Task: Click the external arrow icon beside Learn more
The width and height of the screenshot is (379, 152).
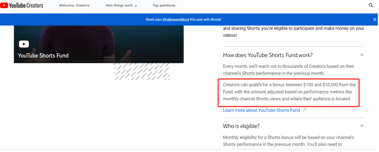Action: [x=304, y=110]
